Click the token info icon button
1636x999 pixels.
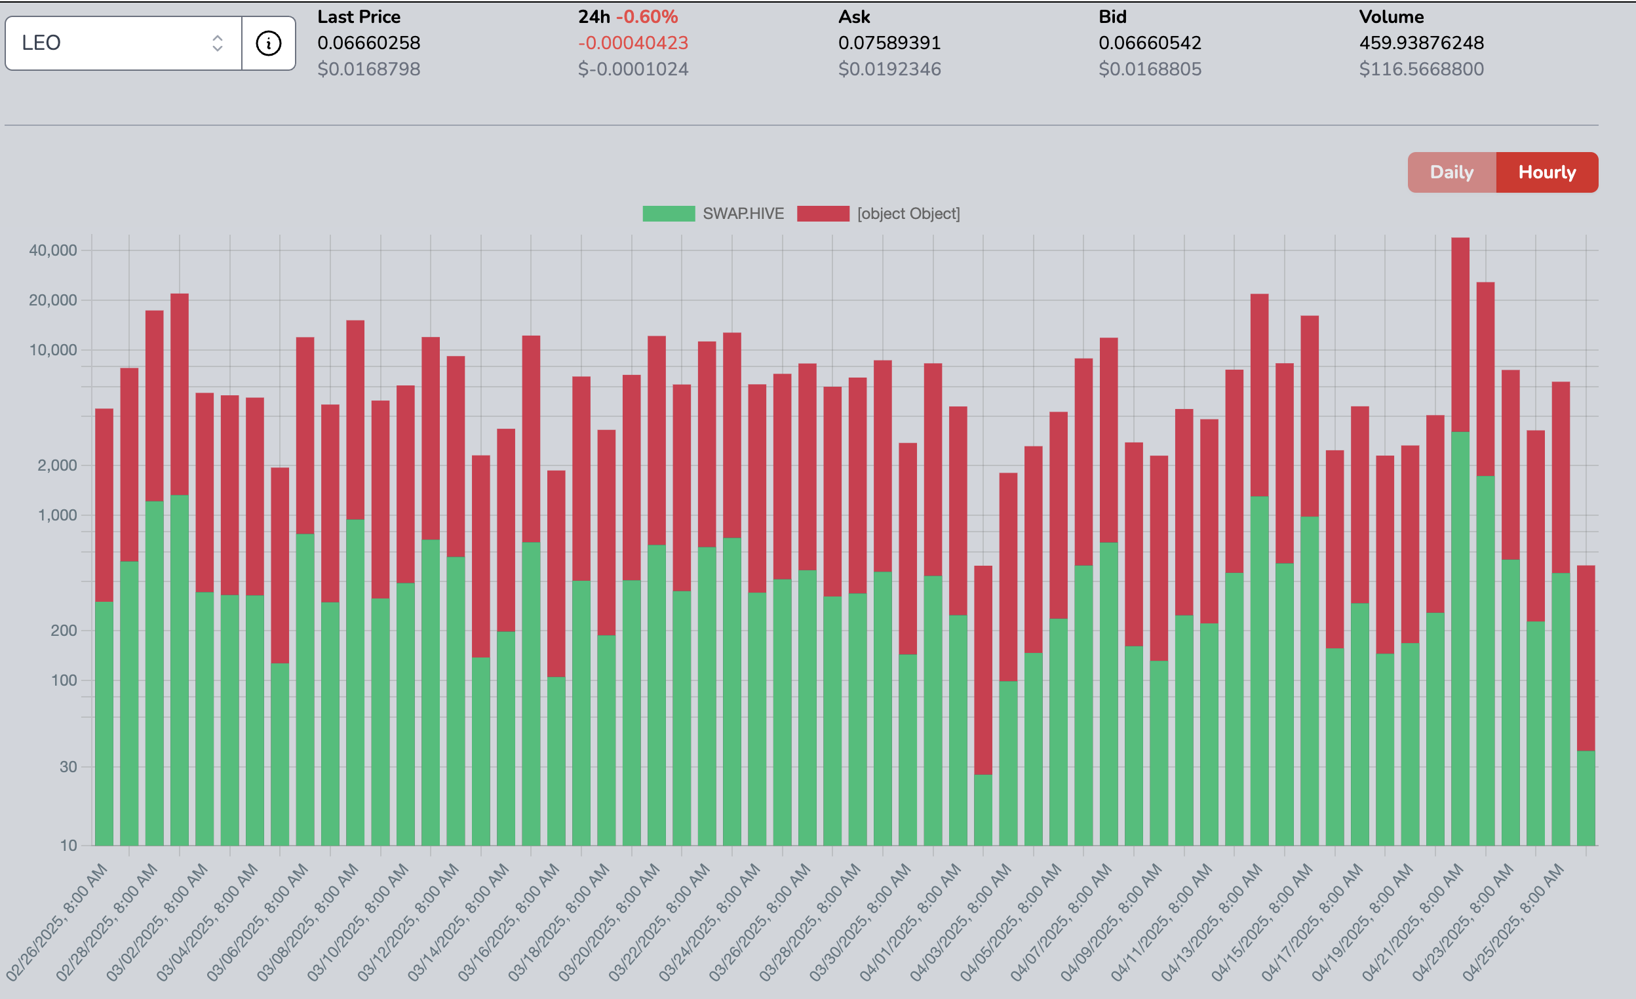click(268, 43)
